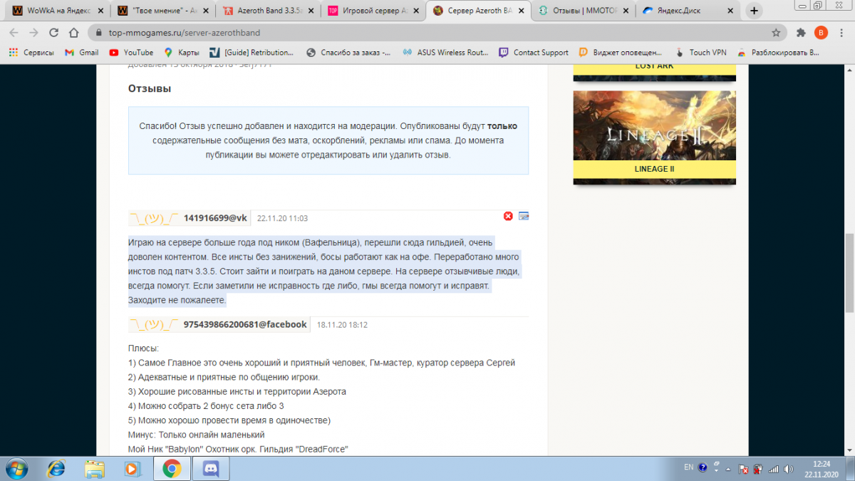Open the YouTube bookmark
The width and height of the screenshot is (855, 481).
[x=131, y=52]
